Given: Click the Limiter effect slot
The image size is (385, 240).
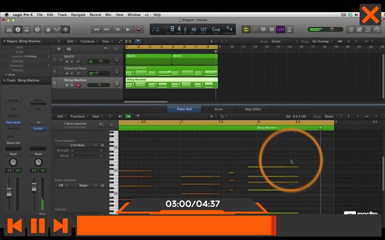Looking at the screenshot, I should coord(38,129).
